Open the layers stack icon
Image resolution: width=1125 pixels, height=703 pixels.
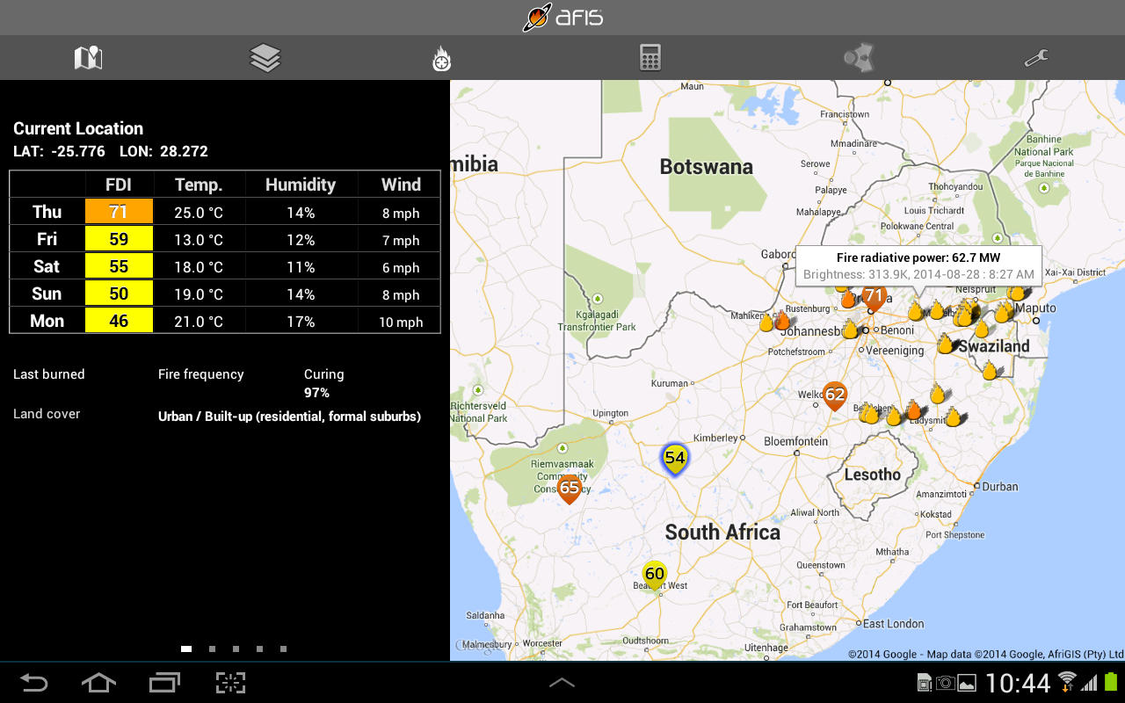(265, 58)
